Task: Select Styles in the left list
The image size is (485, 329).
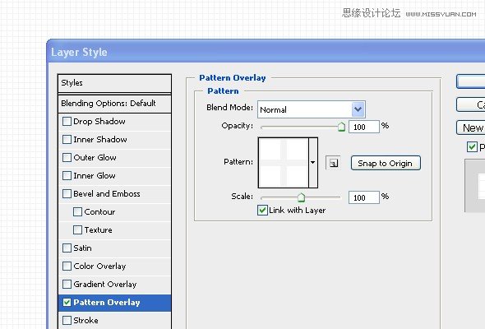Action: (114, 83)
